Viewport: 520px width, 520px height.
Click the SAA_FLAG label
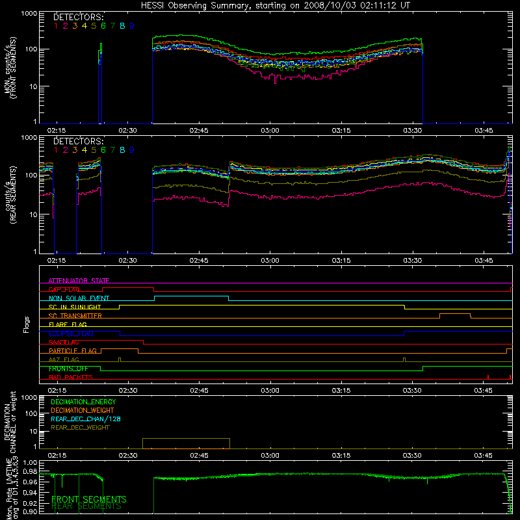pos(64,343)
